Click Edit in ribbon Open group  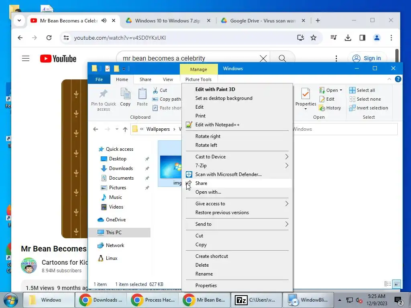pyautogui.click(x=327, y=99)
